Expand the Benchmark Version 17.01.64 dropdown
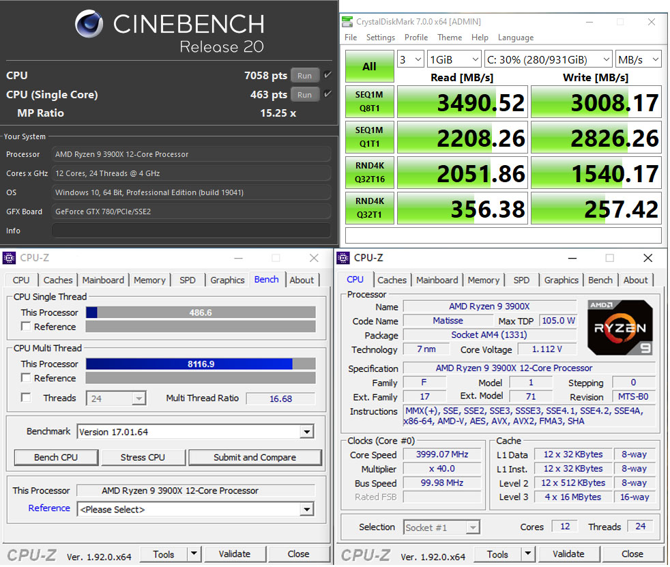Viewport: 670px width, 567px height. point(307,432)
